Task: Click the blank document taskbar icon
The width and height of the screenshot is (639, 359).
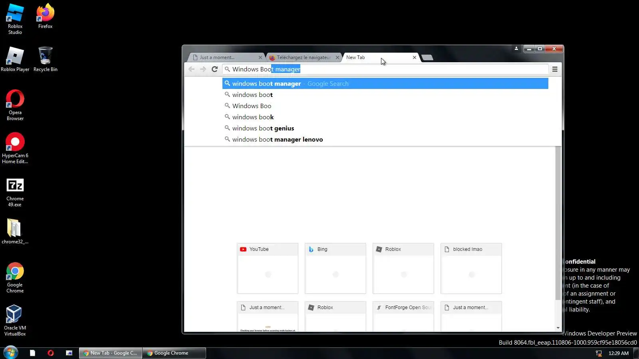Action: pos(33,353)
